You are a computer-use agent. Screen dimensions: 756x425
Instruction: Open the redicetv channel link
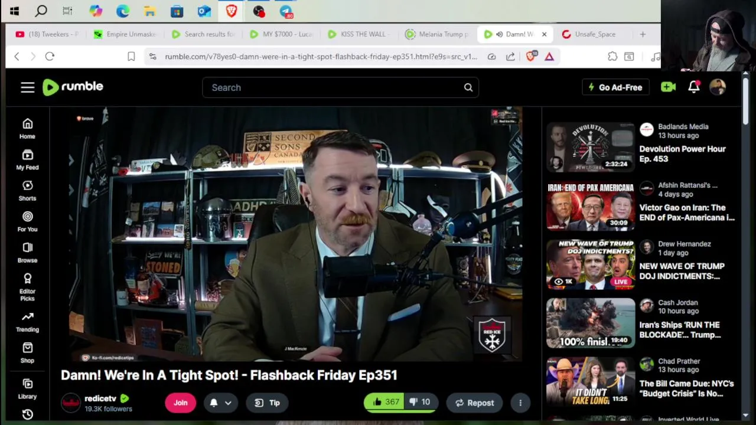[x=100, y=398]
